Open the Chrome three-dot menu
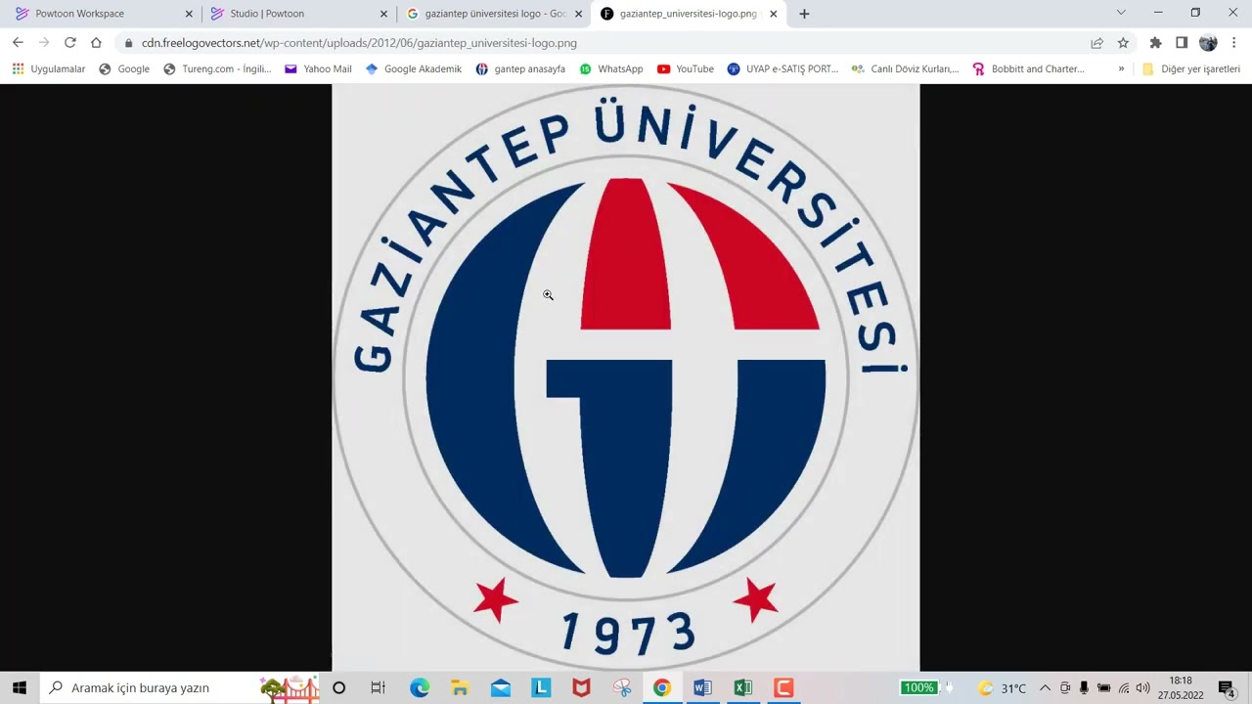Viewport: 1252px width, 704px height. [x=1234, y=43]
